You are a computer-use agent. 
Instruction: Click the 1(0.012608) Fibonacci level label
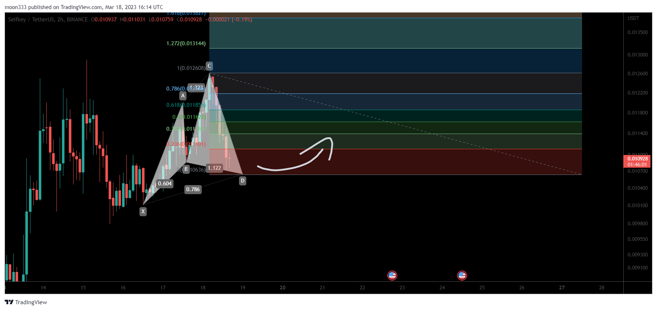[191, 68]
